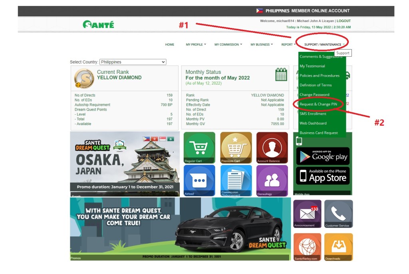
Task: Open the Regular Cart icon
Action: click(x=199, y=147)
